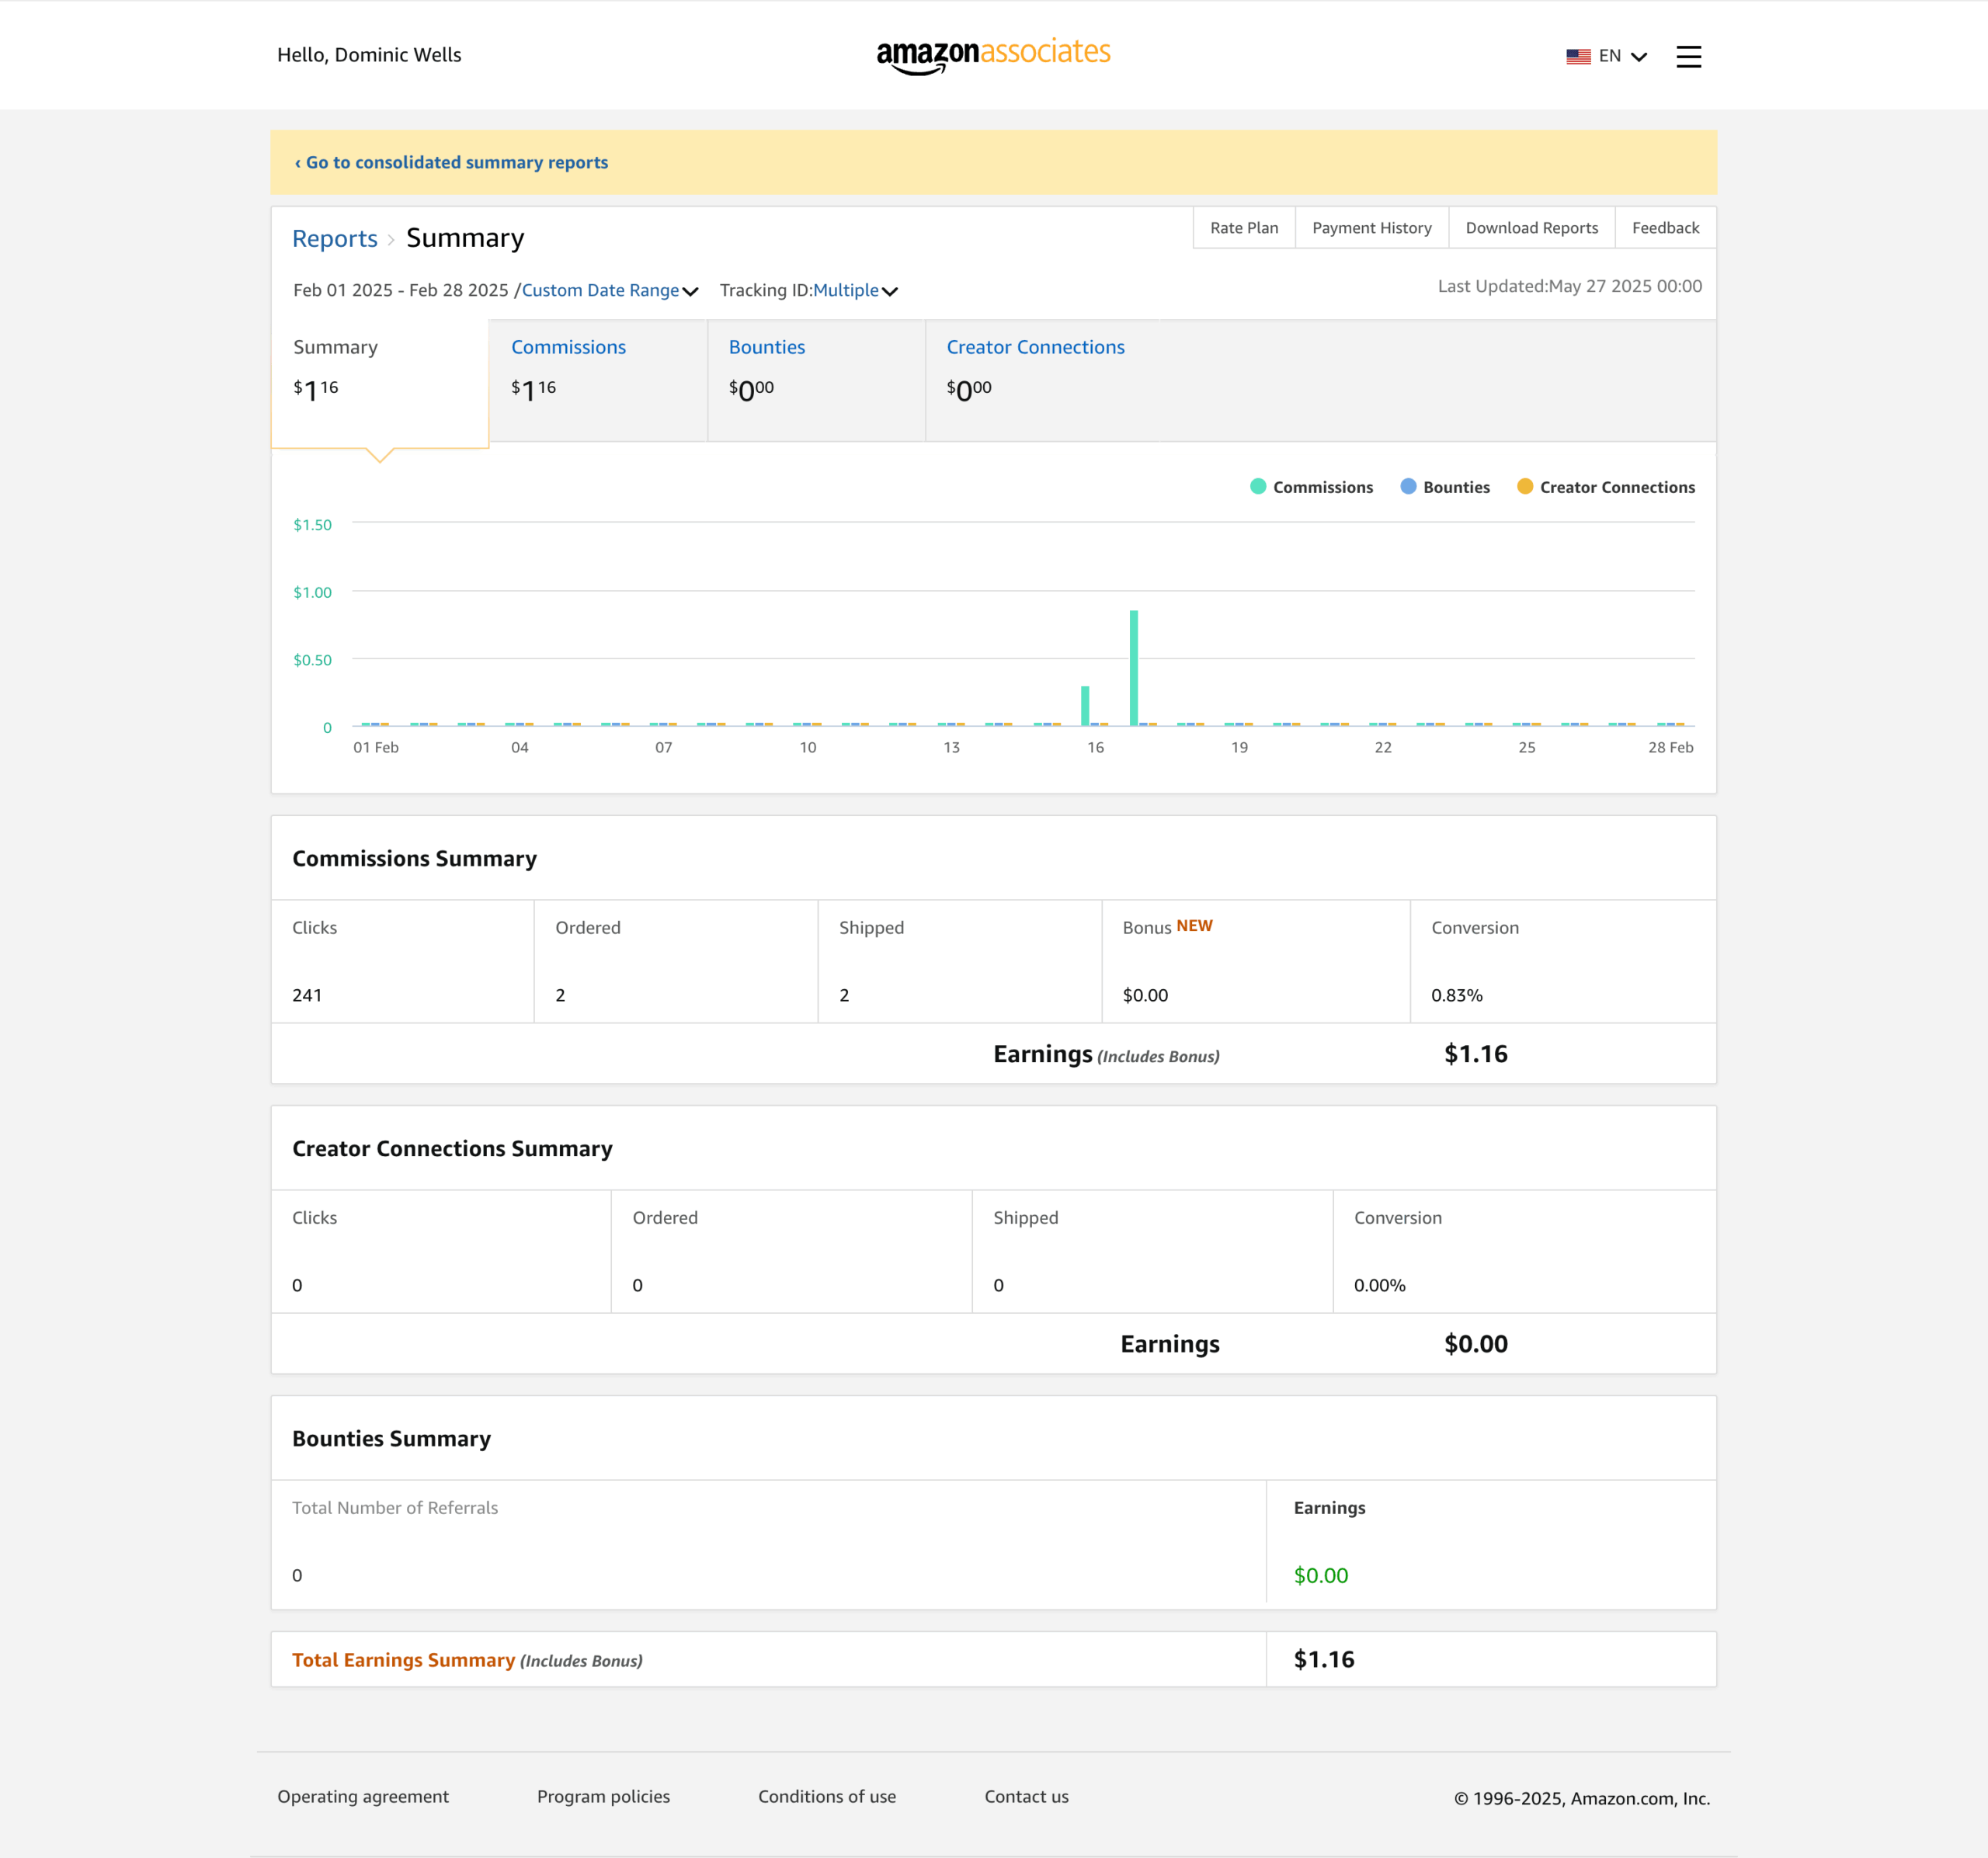1988x1858 pixels.
Task: Select the Summary tab
Action: click(380, 384)
